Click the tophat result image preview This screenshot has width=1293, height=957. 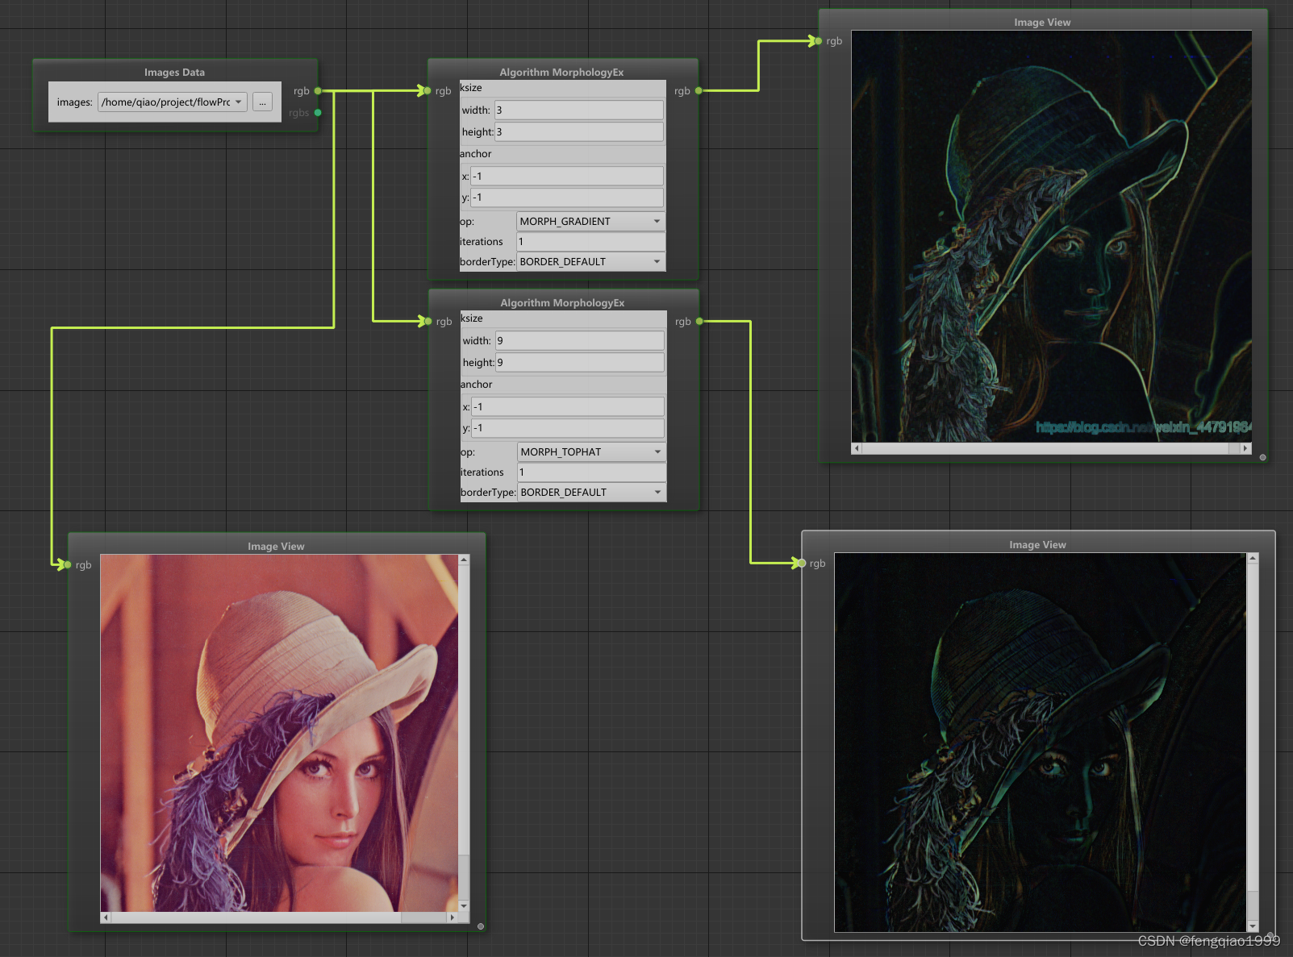pos(1041,743)
